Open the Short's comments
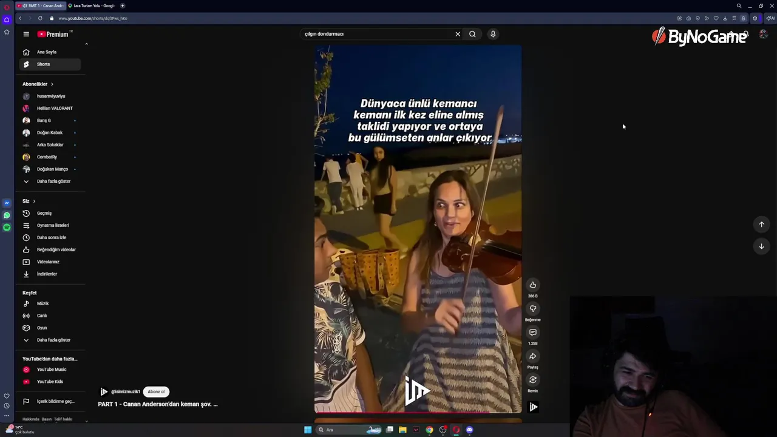The height and width of the screenshot is (437, 777). click(x=532, y=333)
